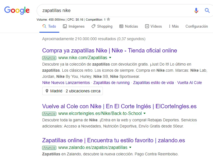Image resolution: width=213 pixels, height=159 pixels.
Task: Expand the arrow next to www.nike.com/Zapatillas
Action: click(x=110, y=58)
